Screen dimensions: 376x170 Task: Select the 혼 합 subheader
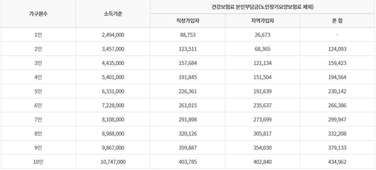click(337, 21)
